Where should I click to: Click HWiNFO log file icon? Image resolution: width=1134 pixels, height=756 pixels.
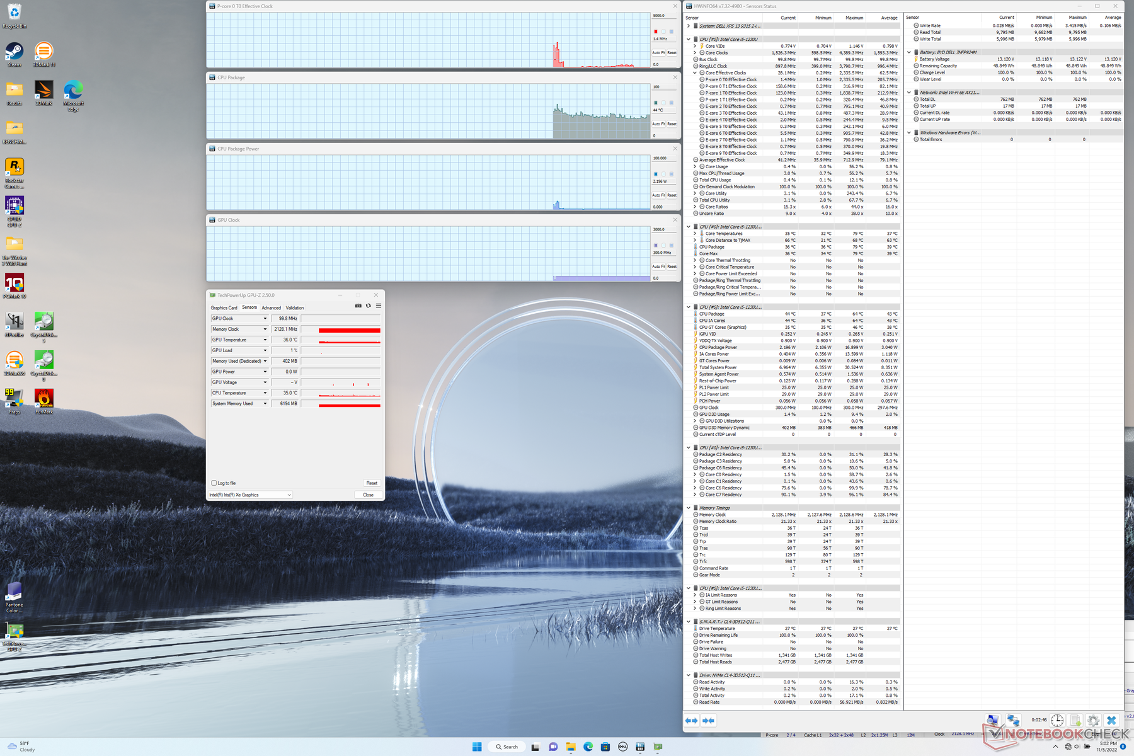[1075, 720]
